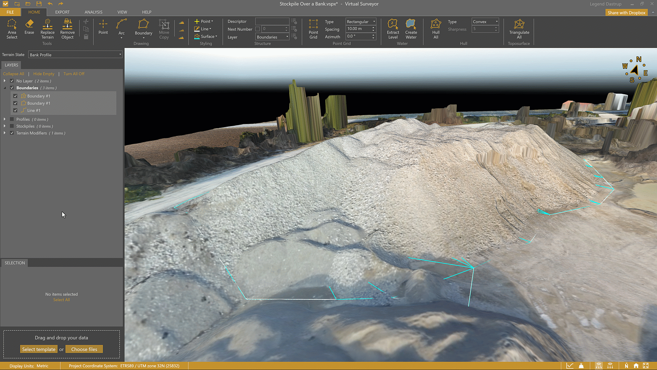This screenshot has width=657, height=370.
Task: Click the Replace Terrain tool
Action: click(x=47, y=29)
